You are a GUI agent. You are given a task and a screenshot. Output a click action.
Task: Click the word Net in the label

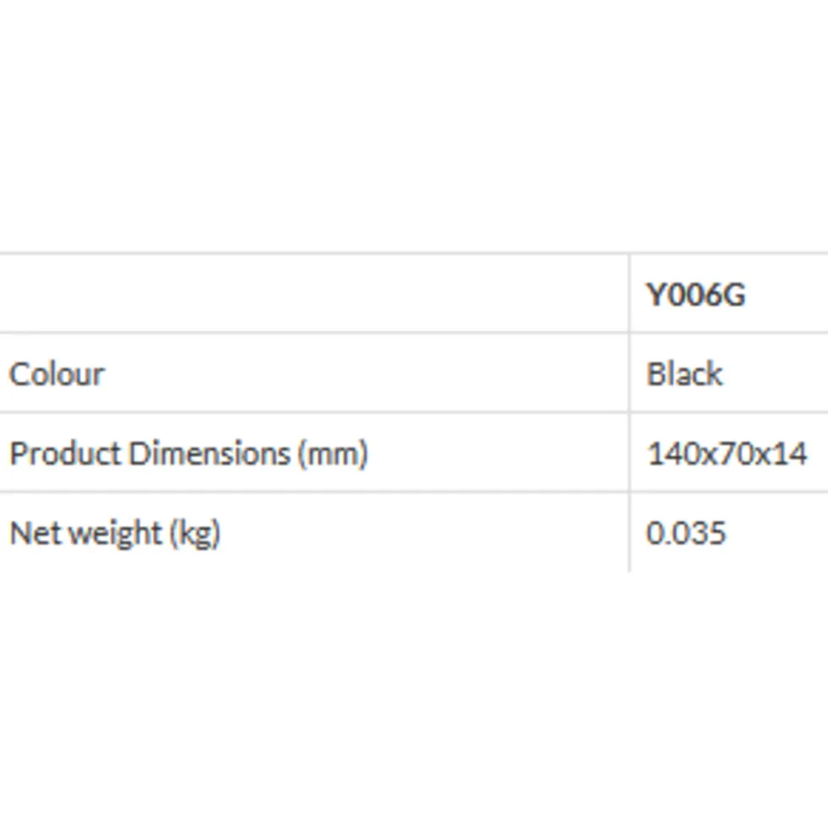click(33, 533)
